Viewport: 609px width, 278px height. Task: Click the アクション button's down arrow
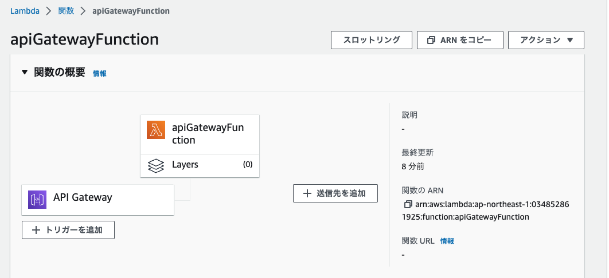(x=570, y=40)
